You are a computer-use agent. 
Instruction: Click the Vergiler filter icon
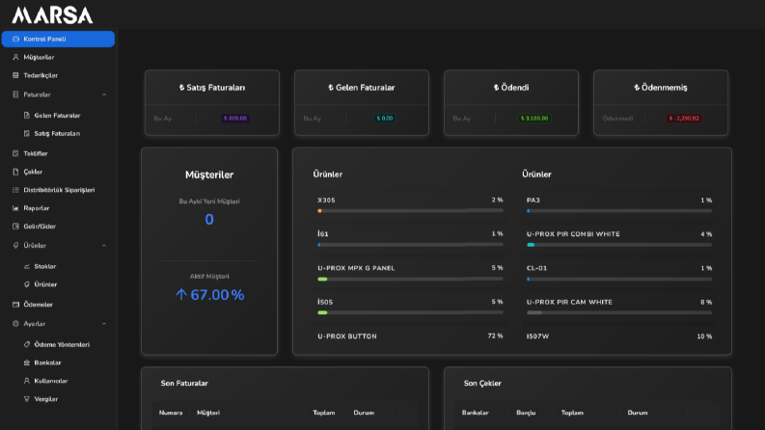(27, 399)
